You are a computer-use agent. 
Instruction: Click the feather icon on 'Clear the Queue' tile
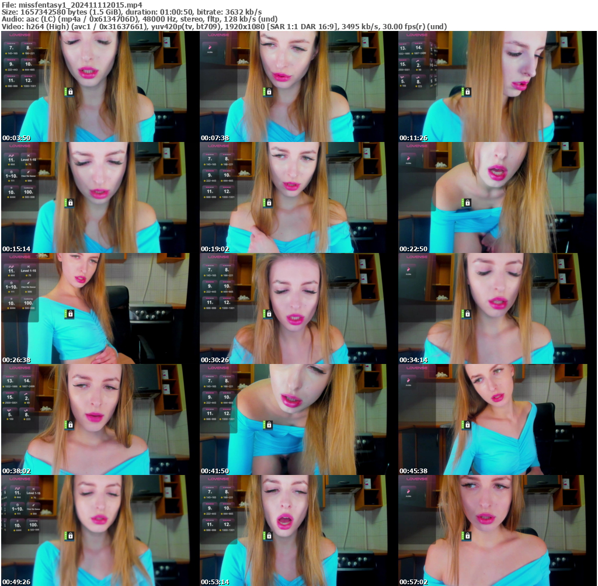pyautogui.click(x=29, y=172)
